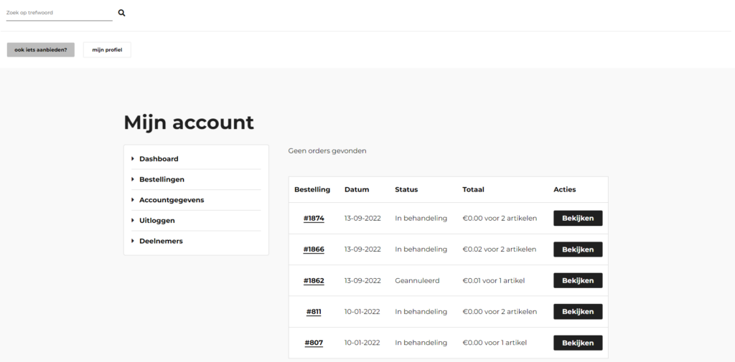The width and height of the screenshot is (735, 362).
Task: Click the arrow beside Uitloggen
Action: [x=133, y=221]
